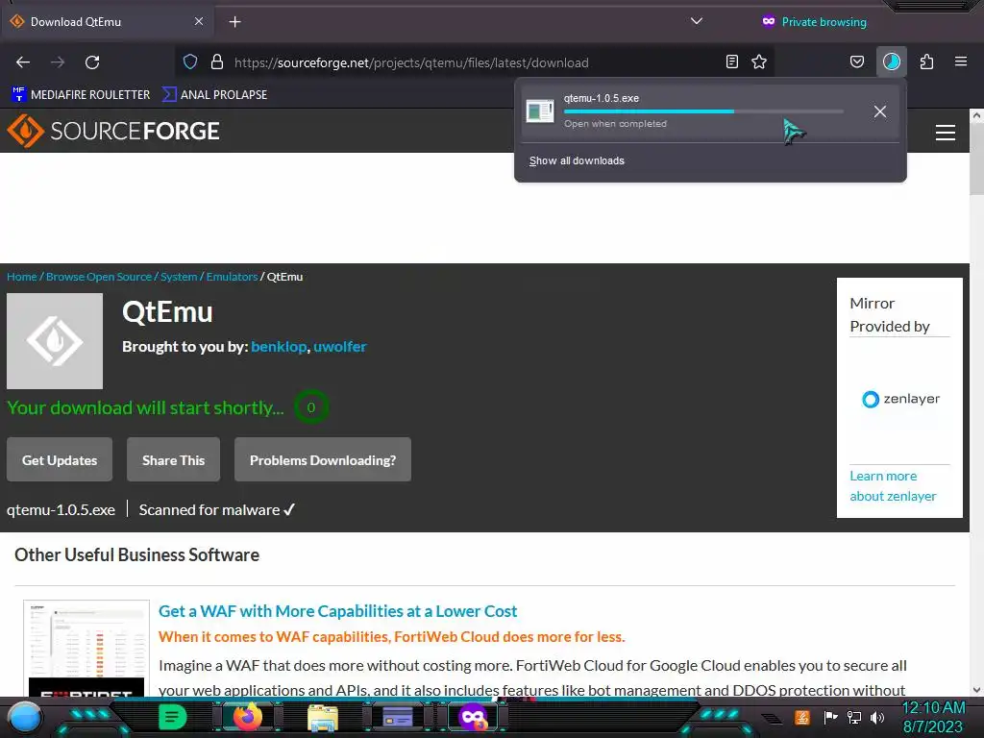Reload the page with the refresh icon
The width and height of the screenshot is (984, 738).
point(92,62)
